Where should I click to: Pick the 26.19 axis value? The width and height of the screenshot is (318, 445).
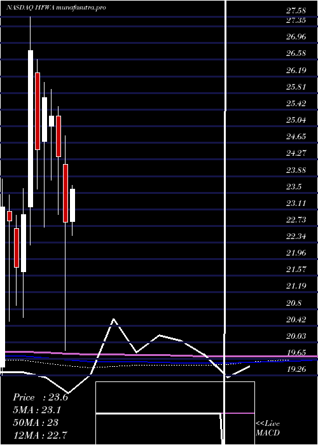296,70
